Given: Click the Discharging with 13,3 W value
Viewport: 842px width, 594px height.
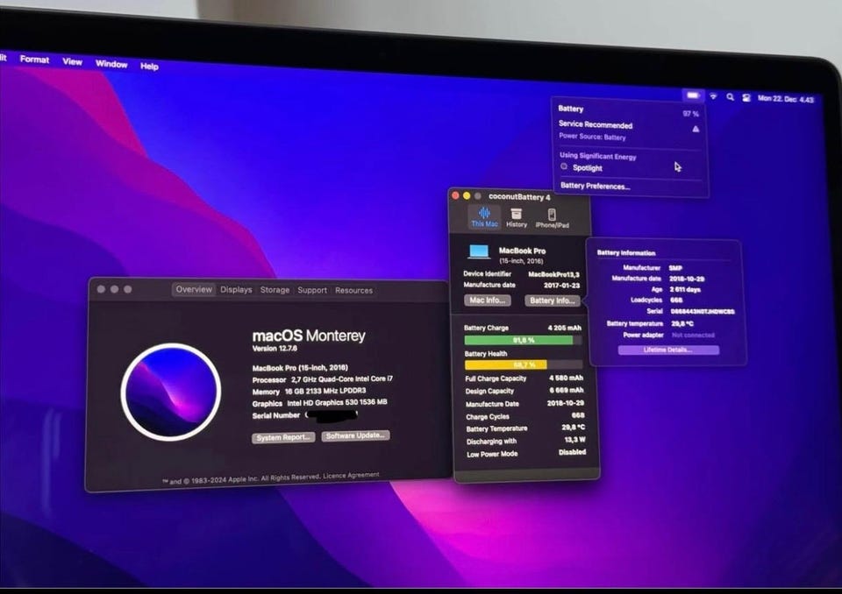Looking at the screenshot, I should click(574, 440).
